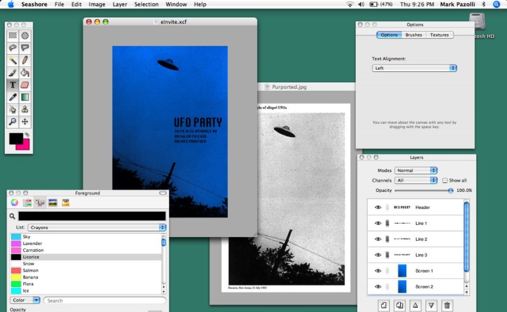Viewport: 507px width, 312px height.
Task: Toggle visibility of Screen 1 layer
Action: [x=378, y=271]
